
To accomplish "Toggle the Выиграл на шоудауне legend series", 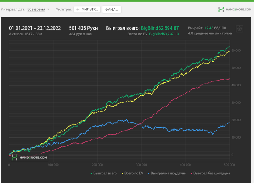I will pos(167,173).
